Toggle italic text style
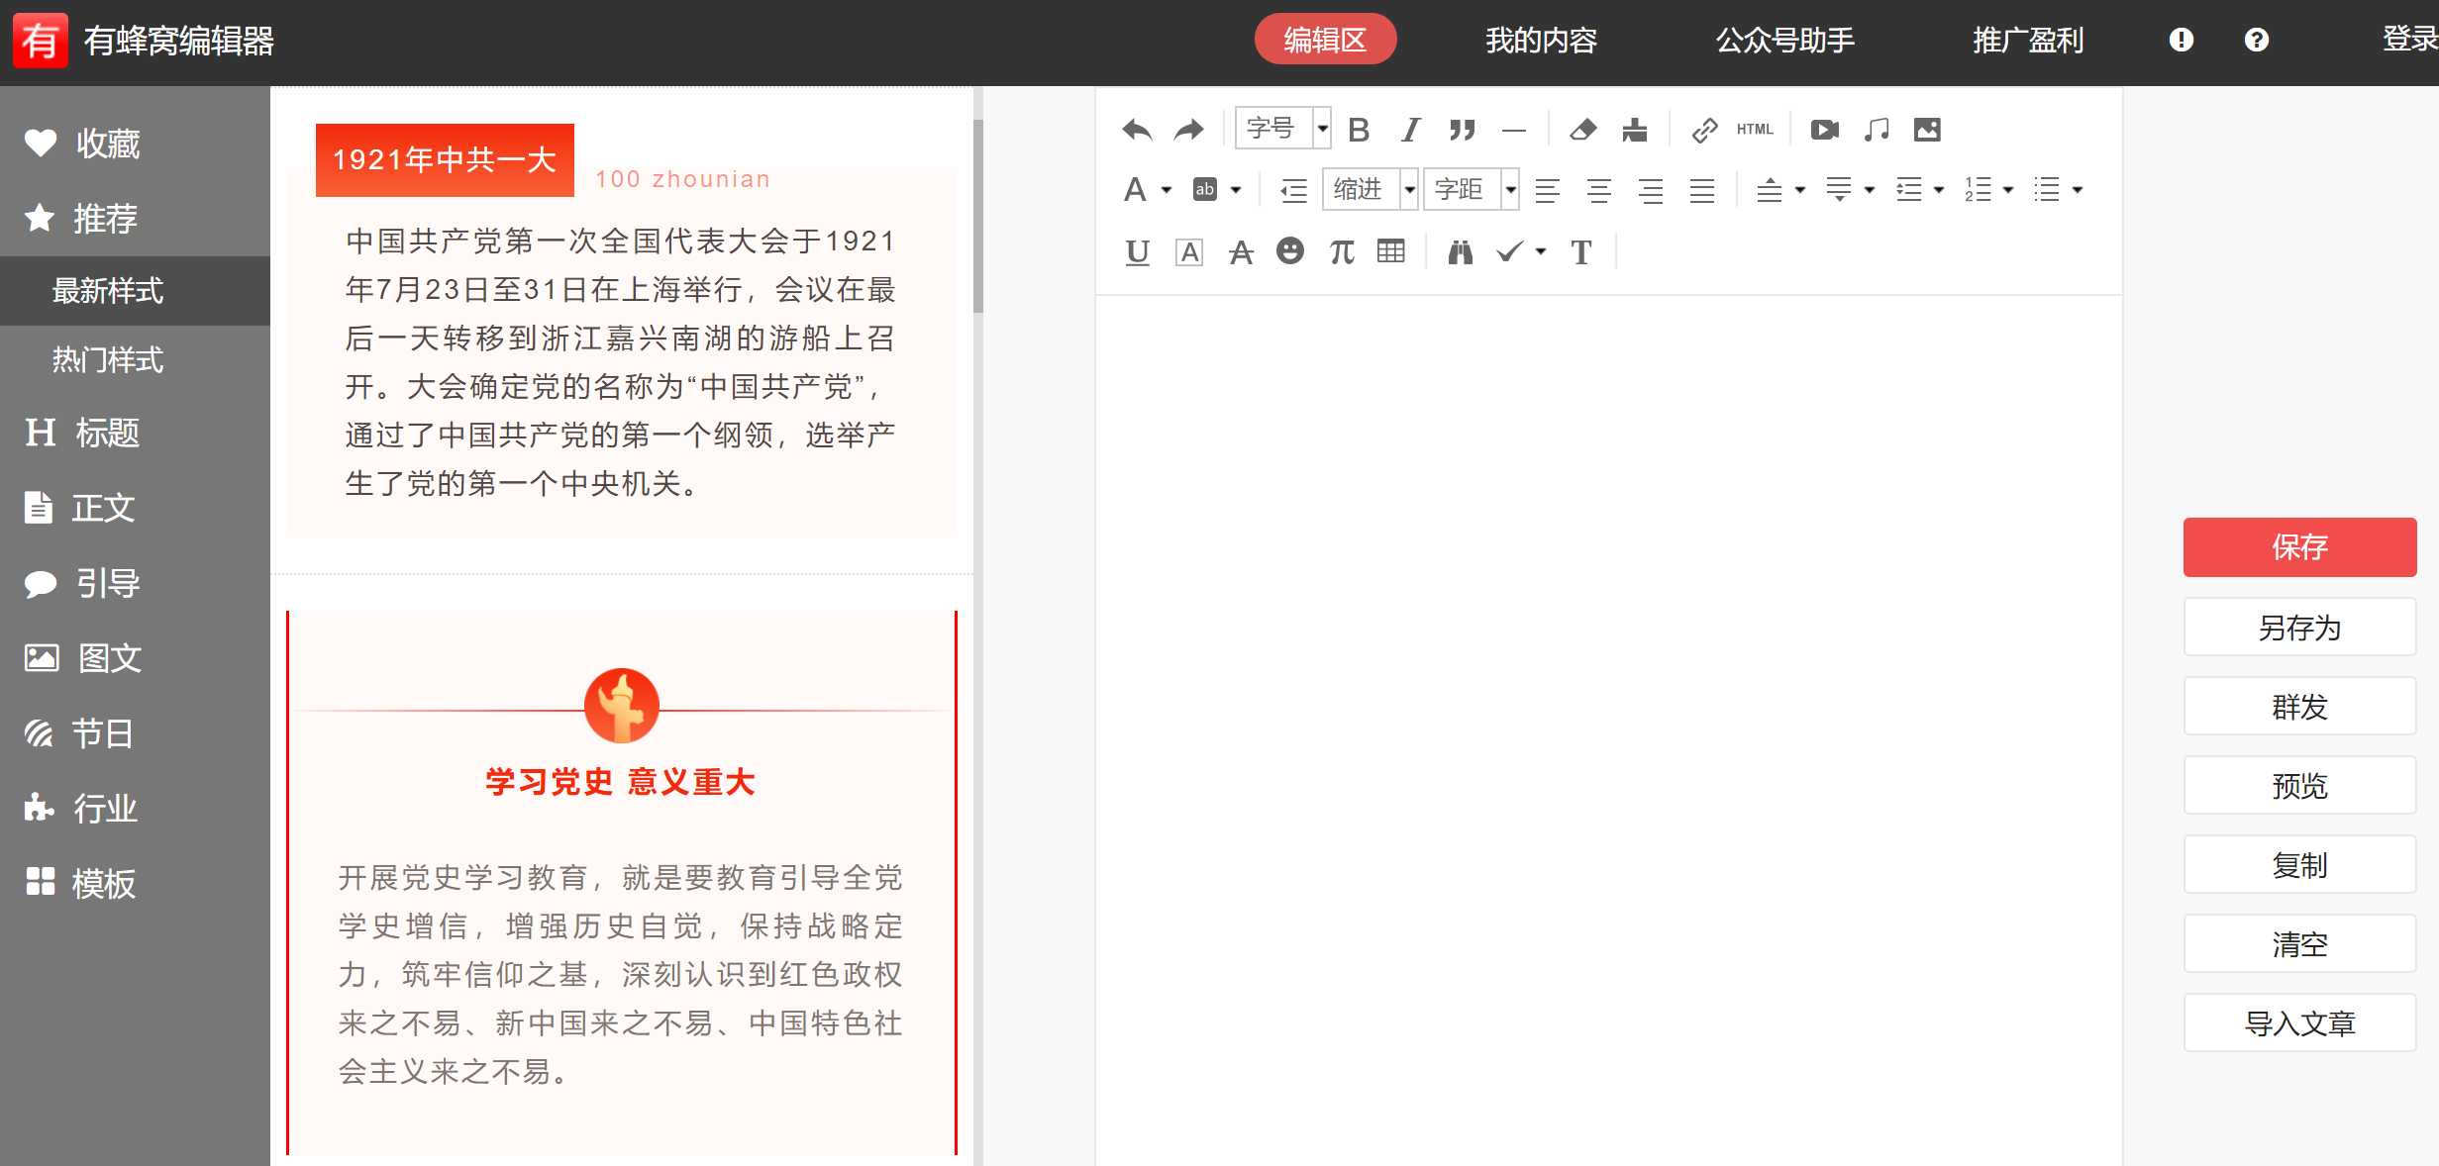 (x=1410, y=130)
